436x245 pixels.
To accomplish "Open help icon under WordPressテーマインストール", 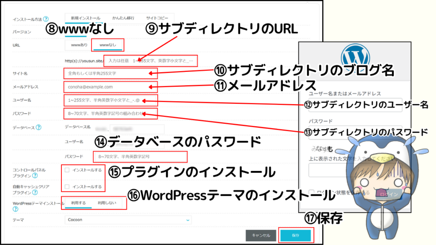I will pos(16,209).
